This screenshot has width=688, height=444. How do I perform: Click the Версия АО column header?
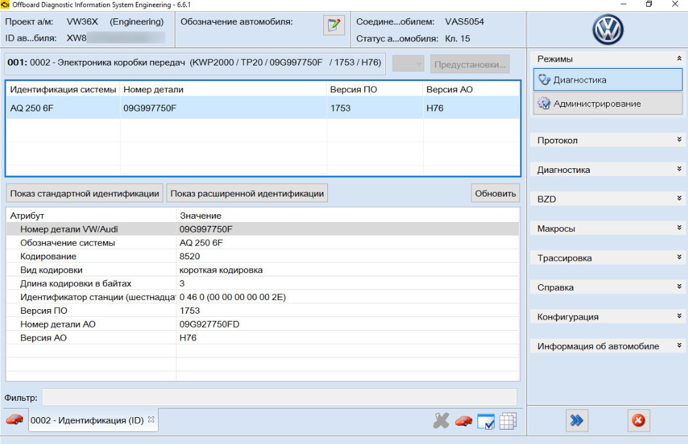pyautogui.click(x=472, y=90)
